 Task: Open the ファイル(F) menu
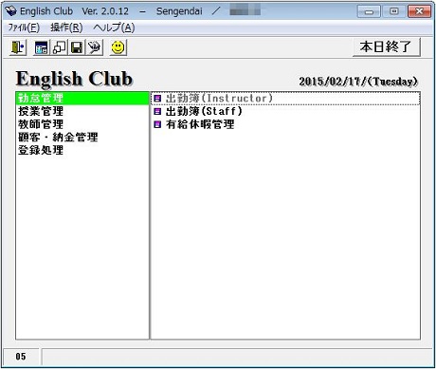click(x=24, y=28)
